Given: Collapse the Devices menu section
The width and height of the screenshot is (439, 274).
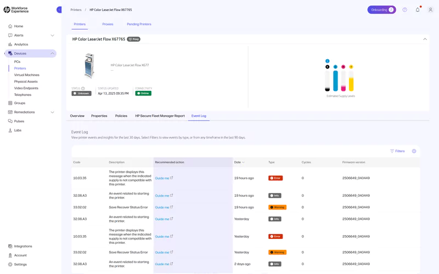Looking at the screenshot, I should click(52, 54).
